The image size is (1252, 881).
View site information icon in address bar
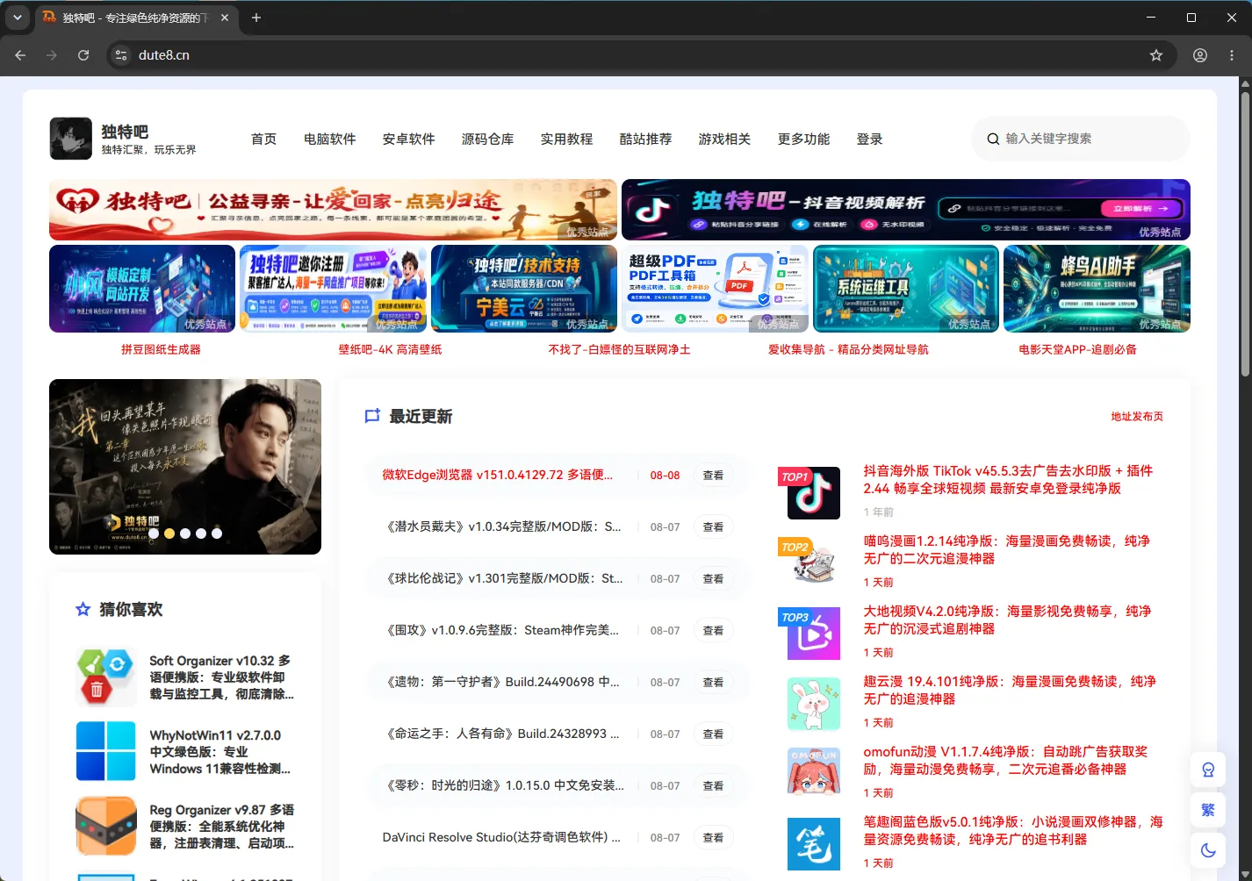(121, 55)
